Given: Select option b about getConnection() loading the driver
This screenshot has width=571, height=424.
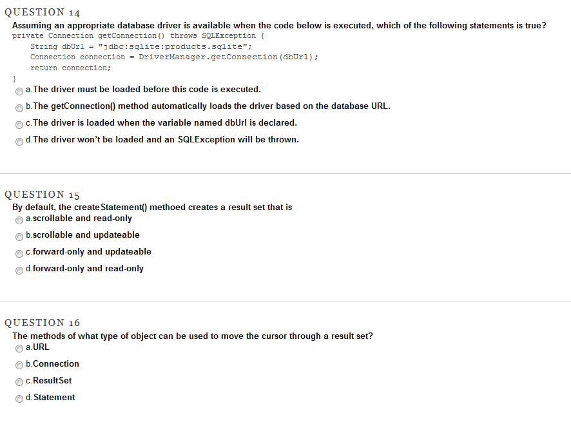Looking at the screenshot, I should click(19, 108).
